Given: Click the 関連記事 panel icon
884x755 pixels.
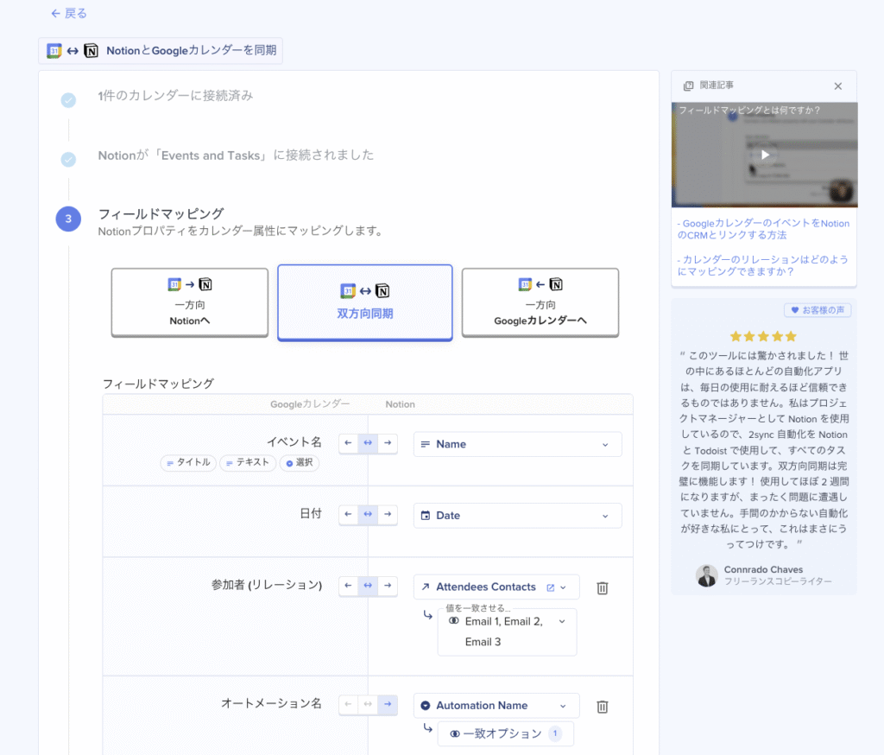Looking at the screenshot, I should click(x=686, y=86).
